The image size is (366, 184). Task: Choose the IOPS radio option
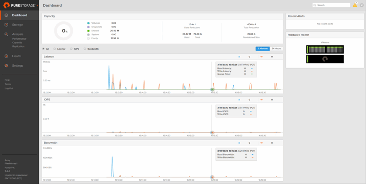pos(71,49)
